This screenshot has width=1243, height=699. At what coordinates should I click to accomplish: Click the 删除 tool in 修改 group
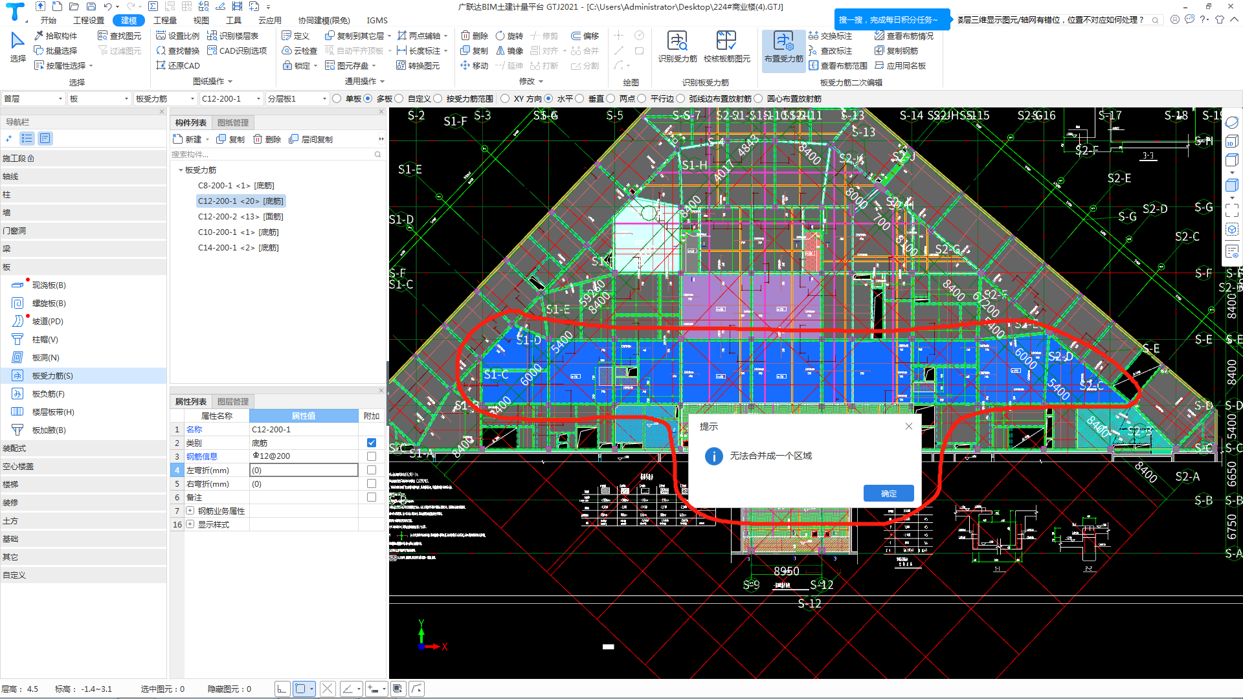(474, 36)
